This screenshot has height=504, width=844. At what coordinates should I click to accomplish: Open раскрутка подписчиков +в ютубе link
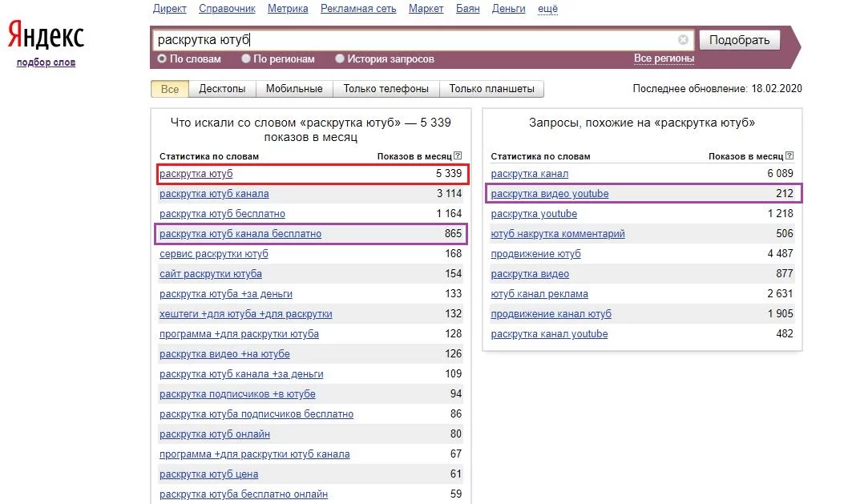(237, 394)
